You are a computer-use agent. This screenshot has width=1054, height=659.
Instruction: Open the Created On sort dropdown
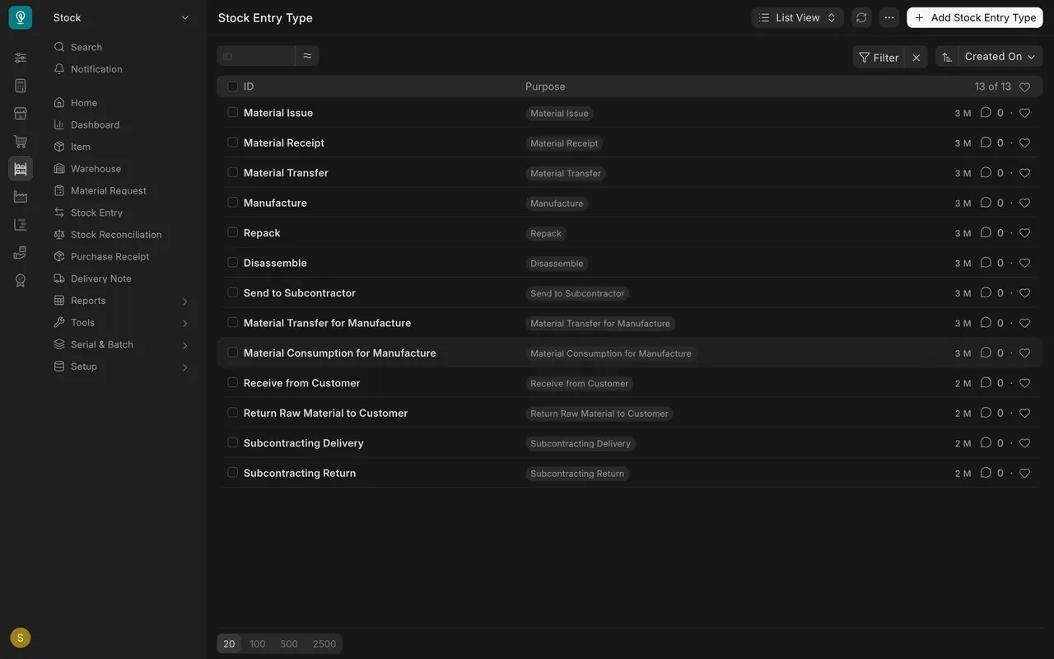(1000, 57)
